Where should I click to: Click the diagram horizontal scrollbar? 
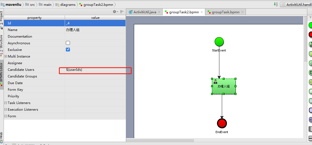[160, 141]
